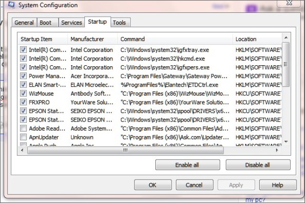Click the System Configuration title bar icon
305x203 pixels.
(x=11, y=5)
